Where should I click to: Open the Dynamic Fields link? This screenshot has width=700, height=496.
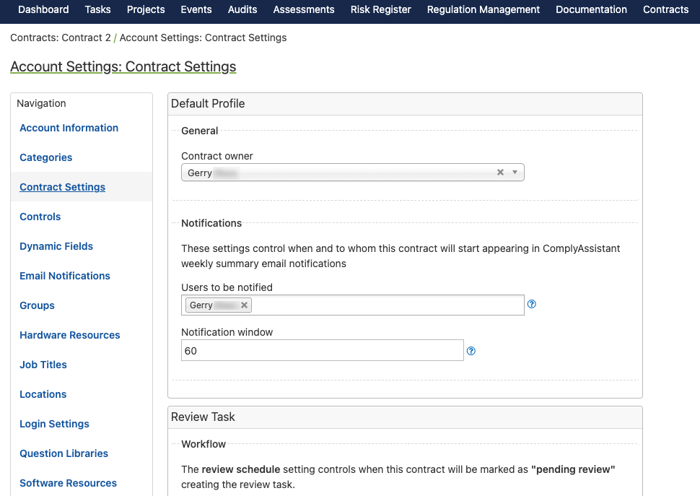coord(56,246)
